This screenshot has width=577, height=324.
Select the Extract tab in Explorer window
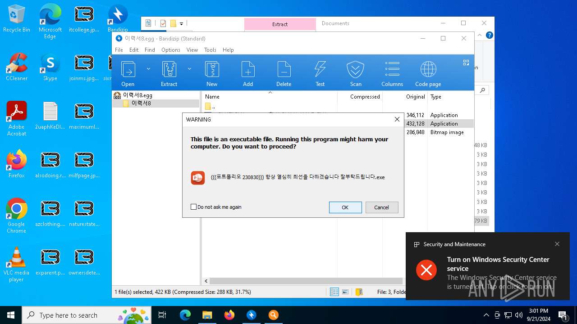tap(280, 24)
